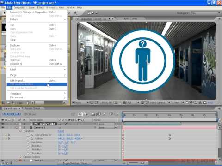
Task: Open the Window menu
Action: tap(70, 7)
